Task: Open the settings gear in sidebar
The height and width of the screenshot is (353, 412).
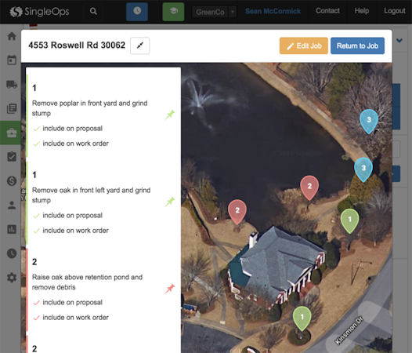Action: (x=12, y=278)
